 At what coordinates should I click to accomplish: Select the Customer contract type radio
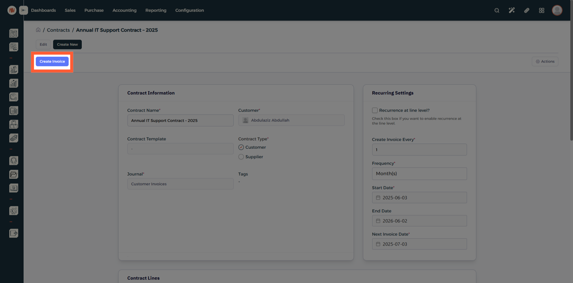[x=241, y=147]
